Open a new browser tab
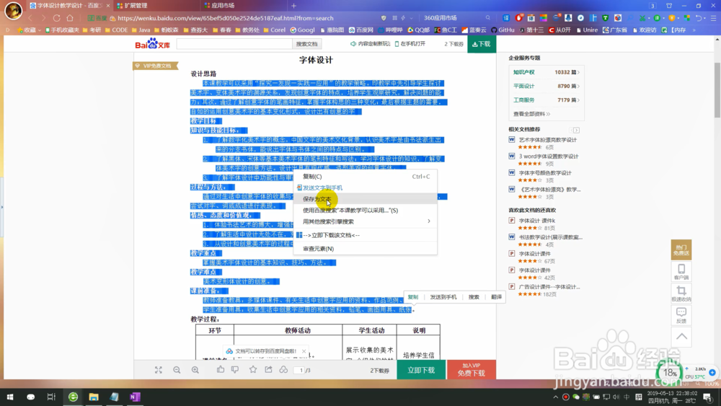This screenshot has width=721, height=406. 293,6
